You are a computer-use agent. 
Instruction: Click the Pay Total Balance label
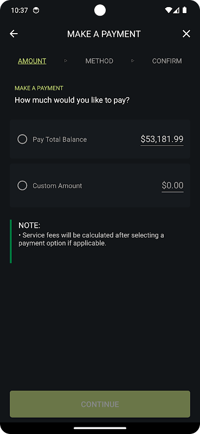60,139
